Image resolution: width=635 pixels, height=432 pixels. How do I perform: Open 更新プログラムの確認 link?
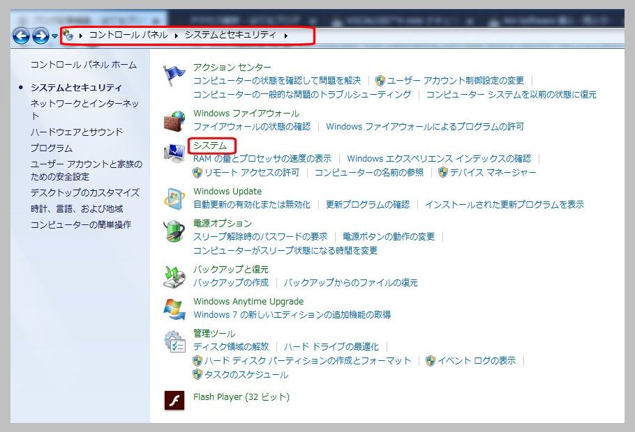tap(368, 205)
